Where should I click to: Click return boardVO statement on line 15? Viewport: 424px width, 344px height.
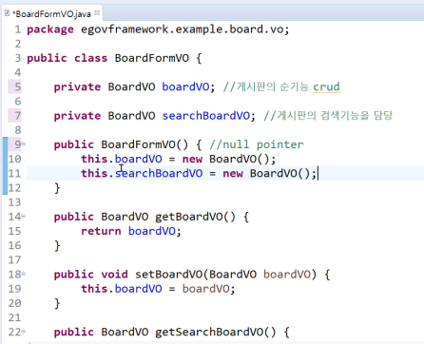coord(131,231)
